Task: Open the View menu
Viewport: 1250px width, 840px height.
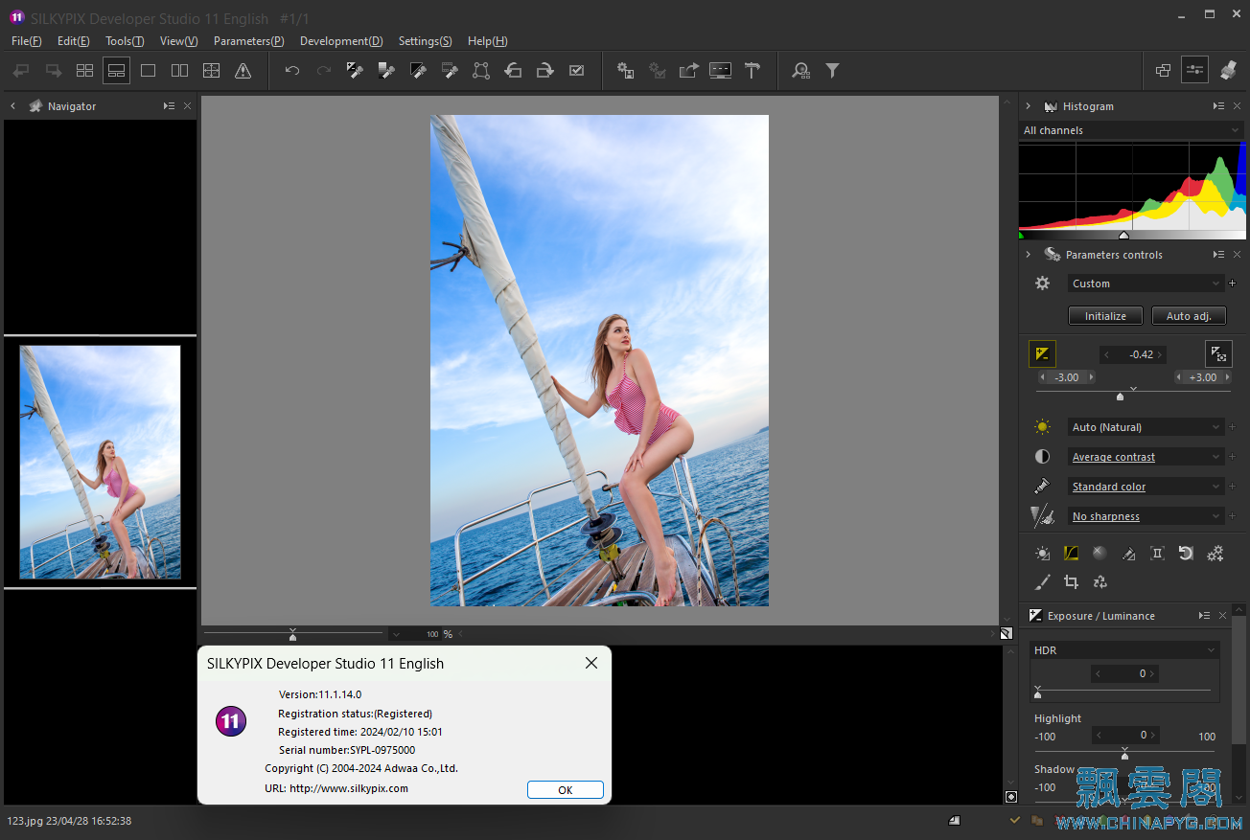Action: 179,41
